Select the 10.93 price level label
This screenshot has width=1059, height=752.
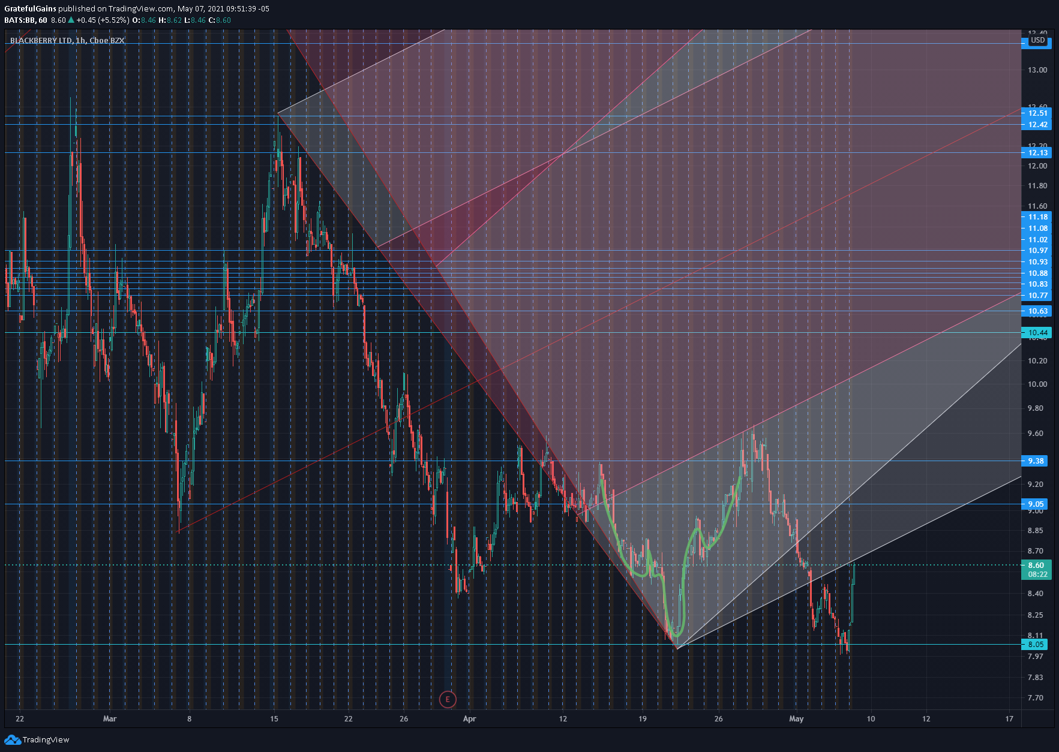pyautogui.click(x=1036, y=262)
